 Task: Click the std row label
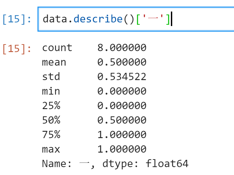(x=51, y=77)
